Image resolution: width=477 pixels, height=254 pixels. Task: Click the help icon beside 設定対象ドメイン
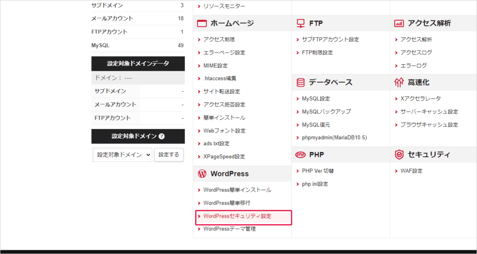[162, 136]
